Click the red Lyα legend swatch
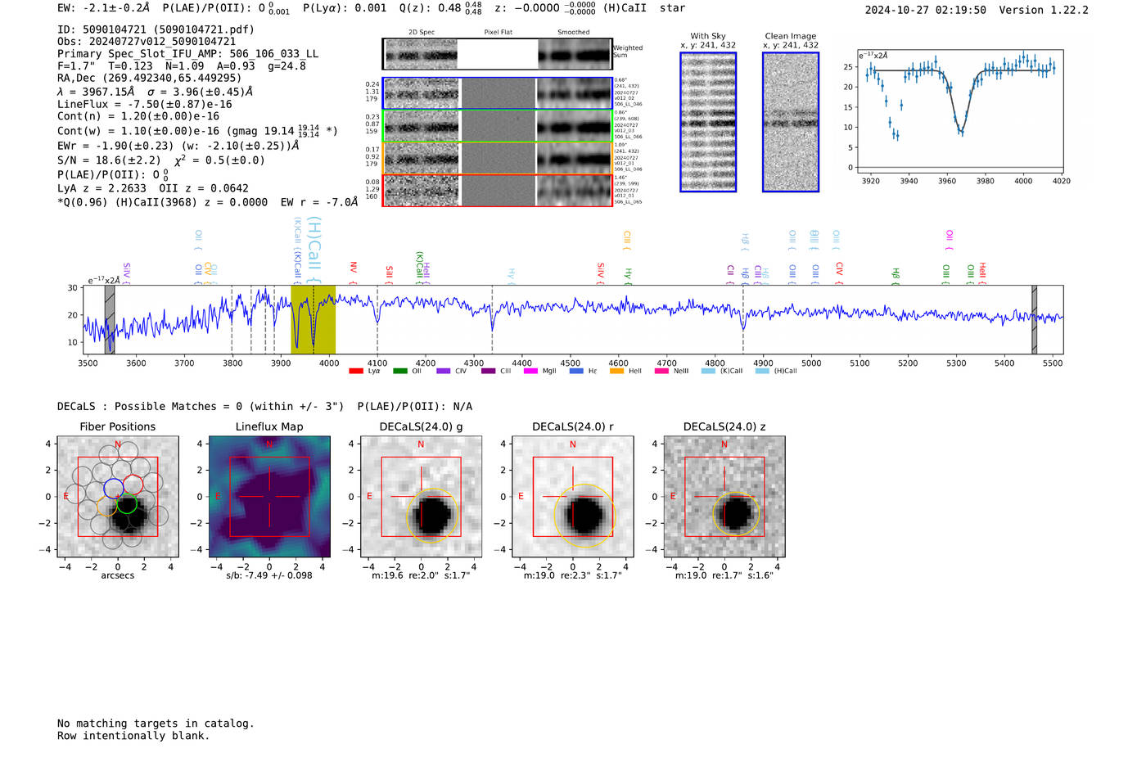This screenshot has height=780, width=1146. [x=356, y=371]
